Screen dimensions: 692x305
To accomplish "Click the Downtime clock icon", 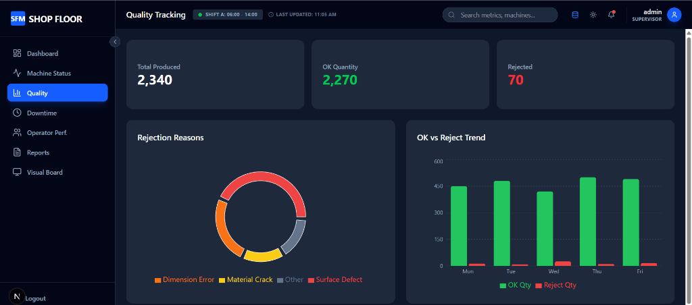I will [x=18, y=113].
